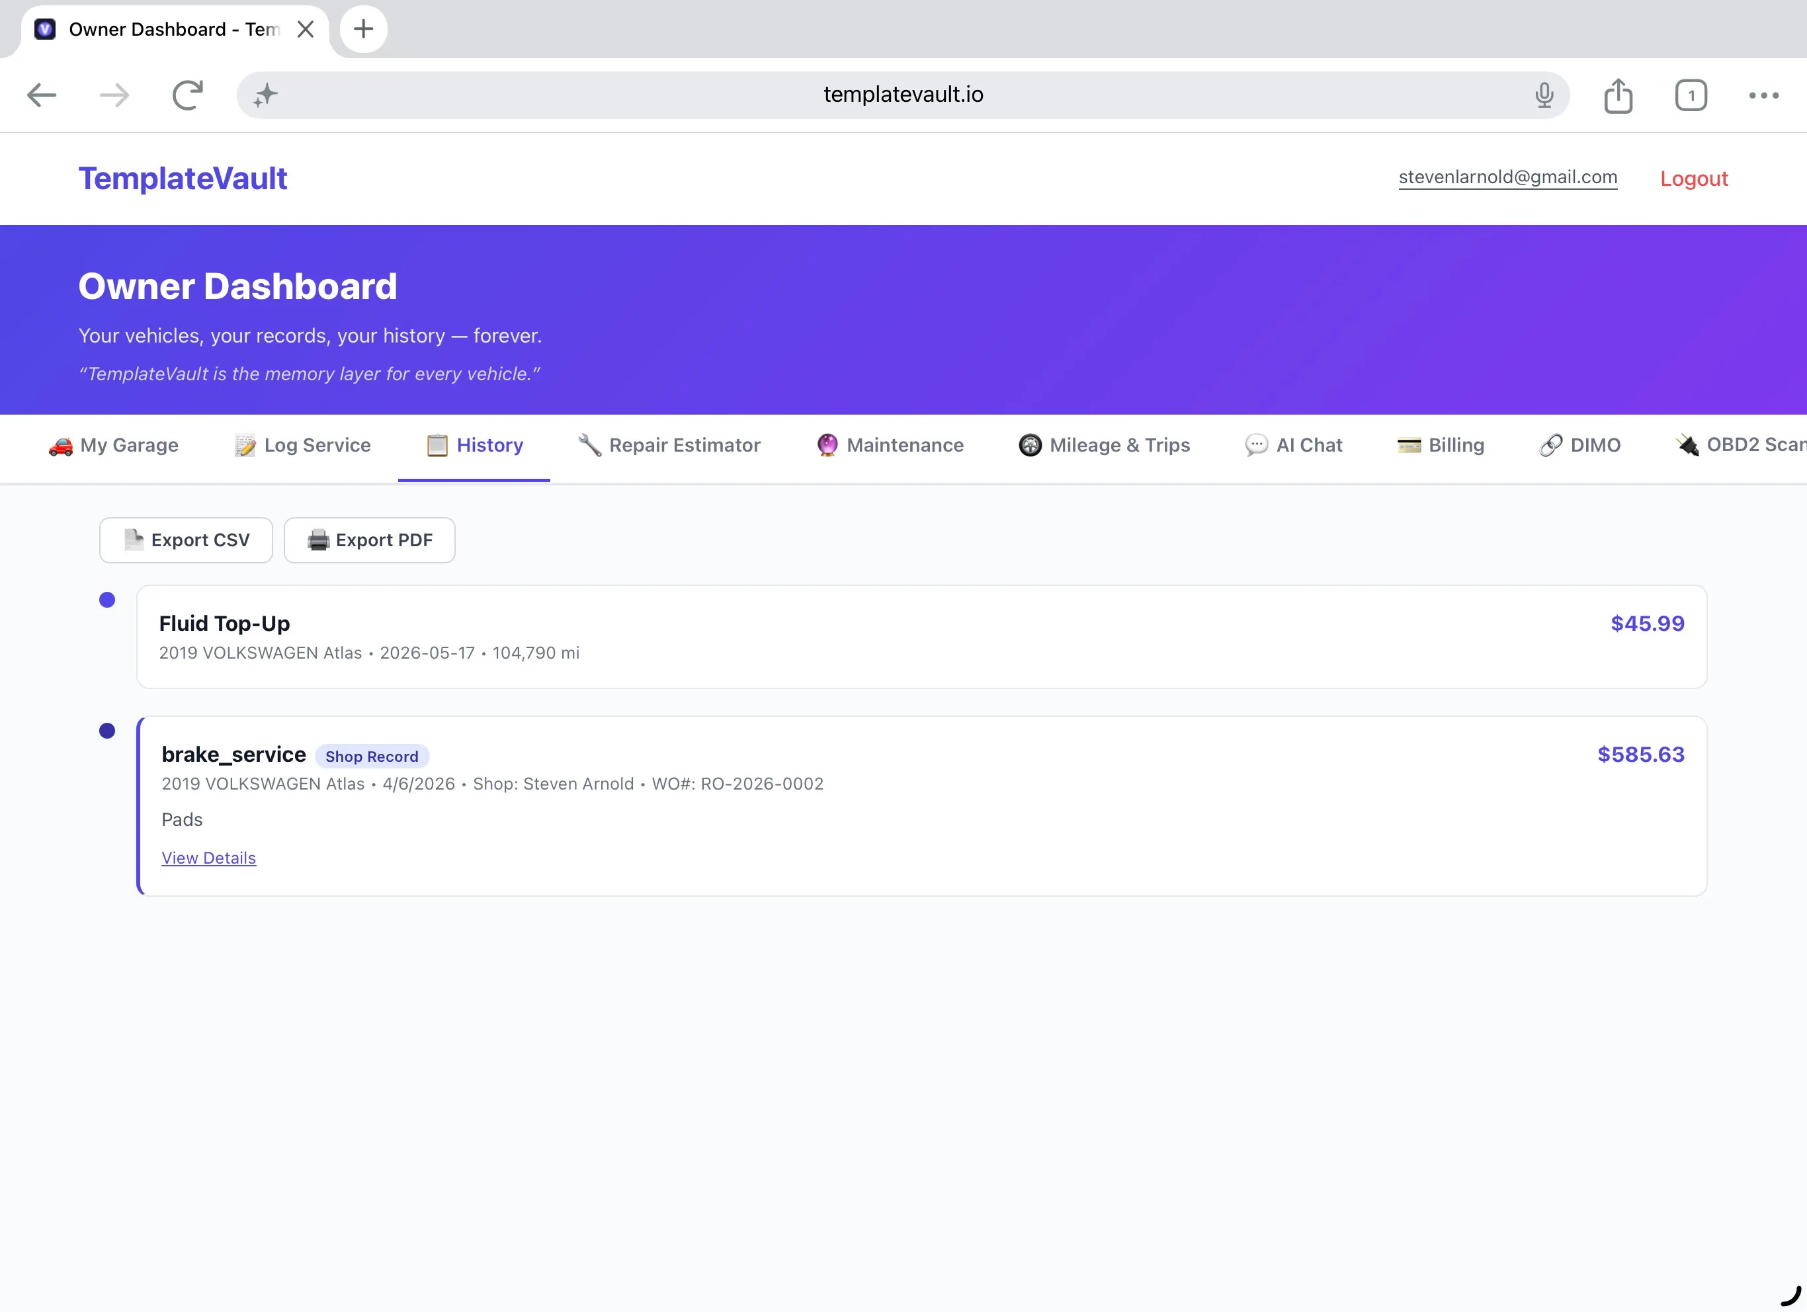The height and width of the screenshot is (1312, 1807).
Task: Click the Shop Record badge
Action: click(372, 757)
